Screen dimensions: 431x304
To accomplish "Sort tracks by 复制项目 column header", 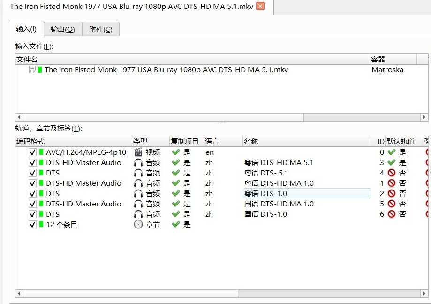I will 186,142.
